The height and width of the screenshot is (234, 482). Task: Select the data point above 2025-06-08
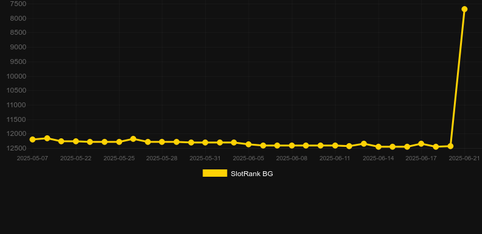tap(292, 146)
